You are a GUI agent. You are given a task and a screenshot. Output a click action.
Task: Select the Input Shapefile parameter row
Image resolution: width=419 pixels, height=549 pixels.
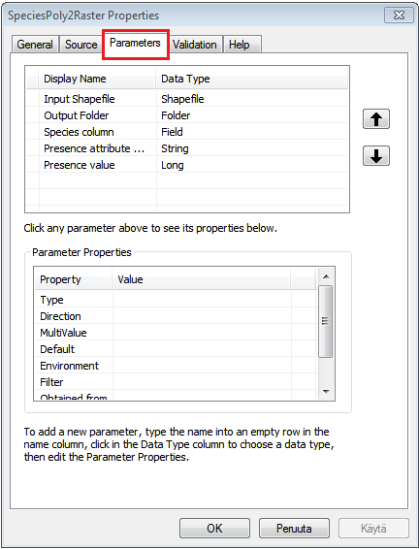[x=187, y=99]
